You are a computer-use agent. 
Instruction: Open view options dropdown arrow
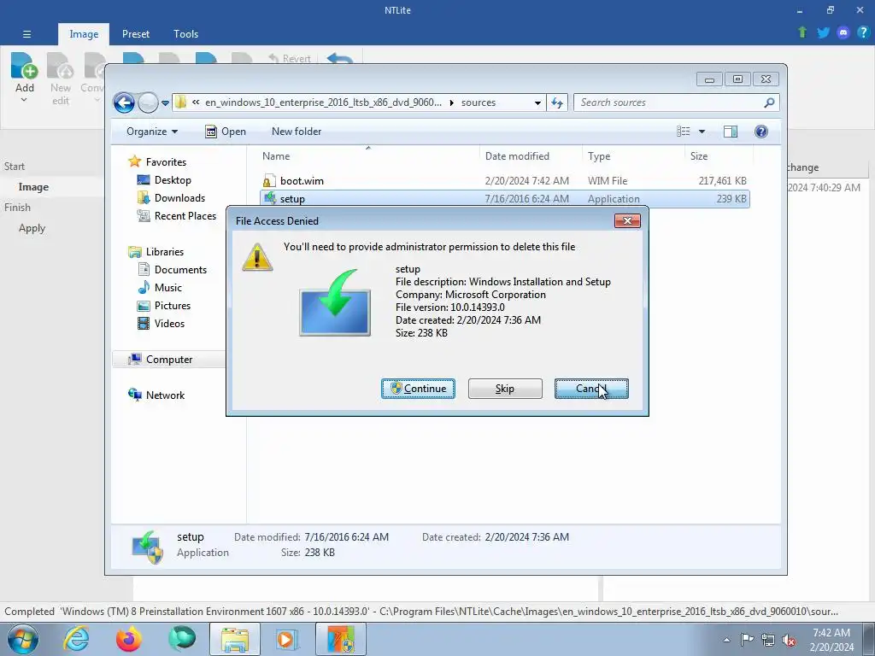(702, 132)
